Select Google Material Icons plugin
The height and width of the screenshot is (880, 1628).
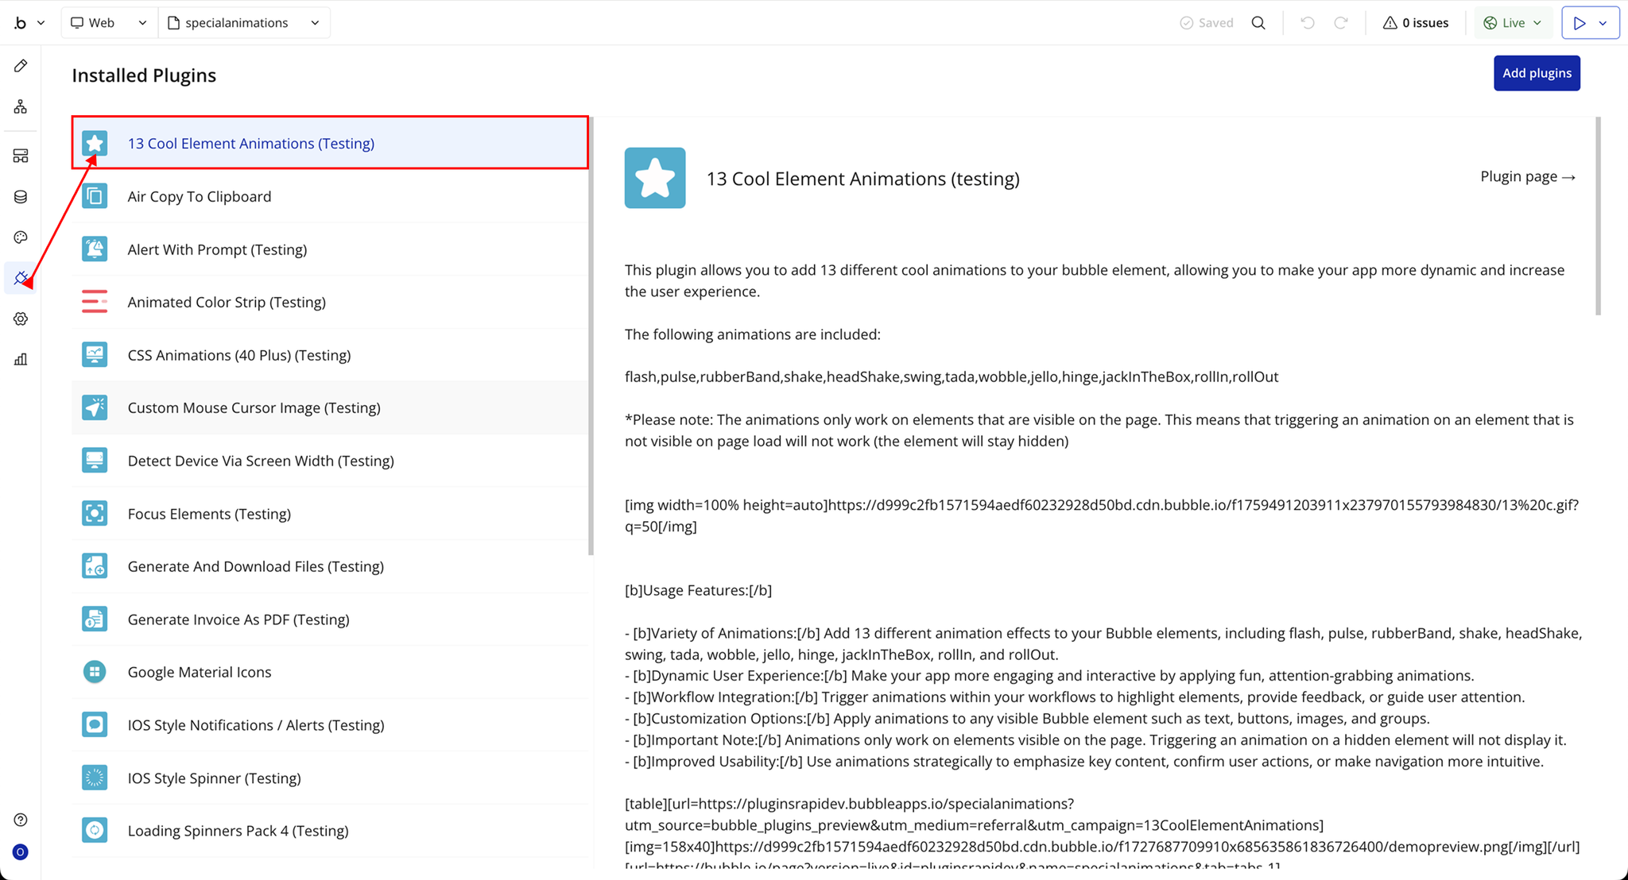coord(200,672)
